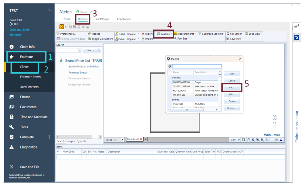The image size is (304, 186).
Task: Click Save View
Action: click(x=234, y=39)
